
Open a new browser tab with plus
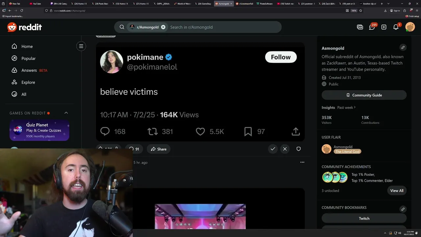382,4
